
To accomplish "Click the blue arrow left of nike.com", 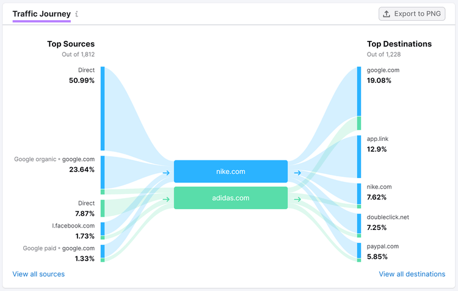I will 166,173.
